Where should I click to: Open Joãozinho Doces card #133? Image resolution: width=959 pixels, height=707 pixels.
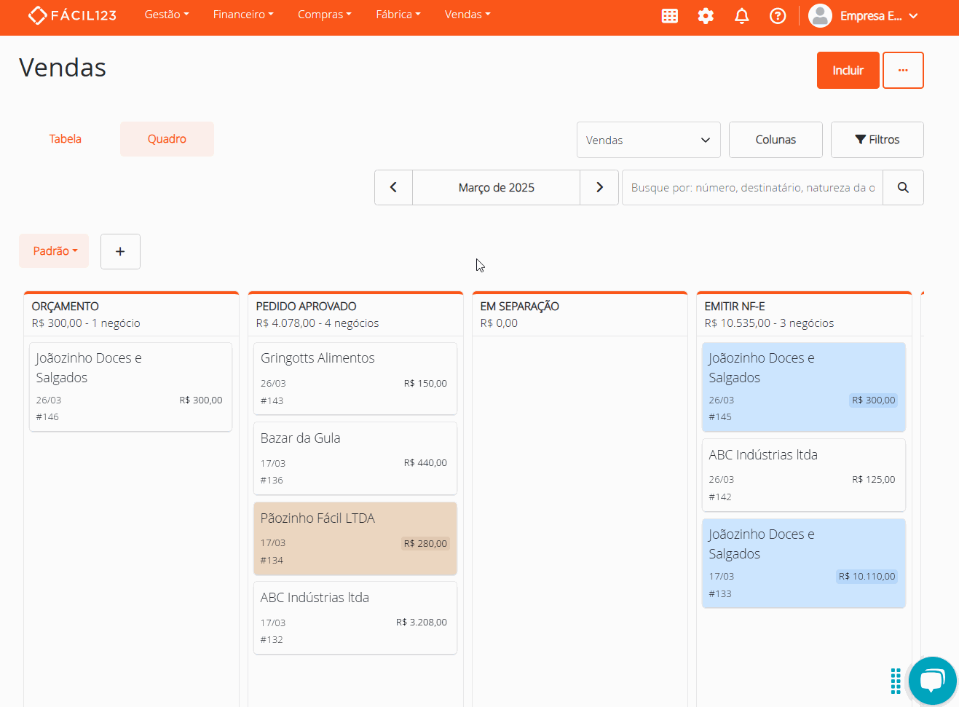pyautogui.click(x=804, y=564)
